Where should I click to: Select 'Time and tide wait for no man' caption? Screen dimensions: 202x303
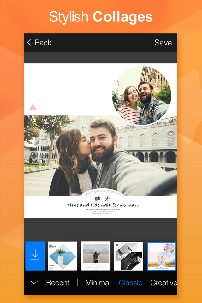point(103,205)
